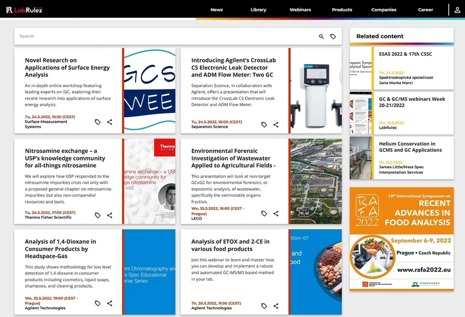Click the GCs Week card thumbnail
The height and width of the screenshot is (317, 465).
point(149,91)
